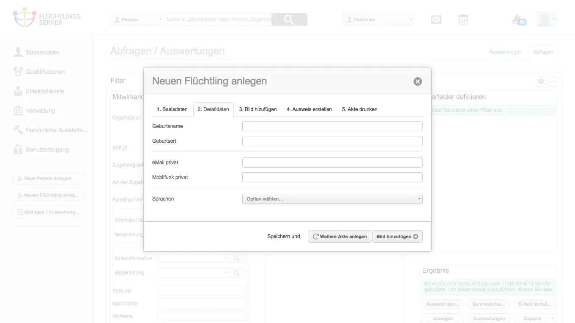The image size is (575, 323).
Task: Click into the Geburtsname field
Action: point(332,126)
